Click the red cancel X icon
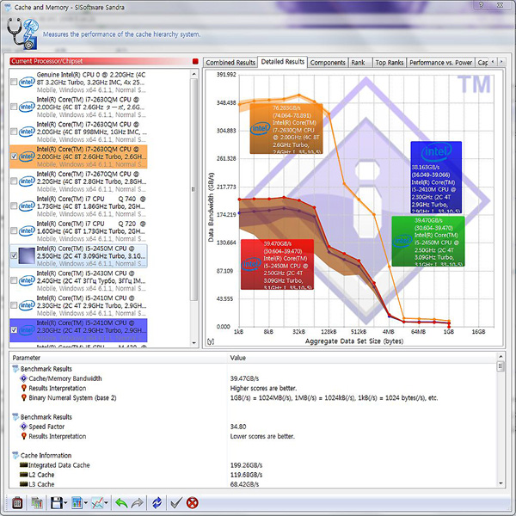This screenshot has width=516, height=516. [x=192, y=503]
